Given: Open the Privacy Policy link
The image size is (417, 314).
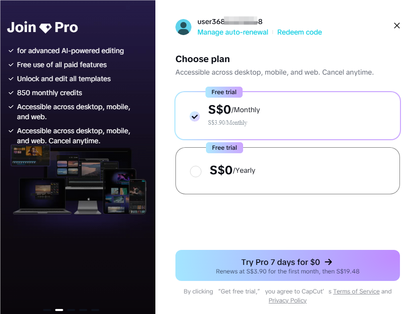Looking at the screenshot, I should tap(287, 300).
